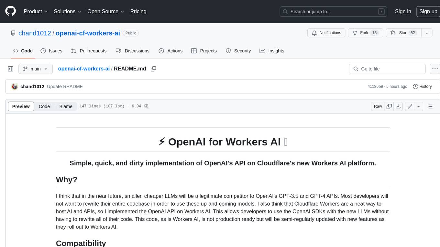Expand the Open Source menu
This screenshot has width=440, height=247.
(x=106, y=11)
